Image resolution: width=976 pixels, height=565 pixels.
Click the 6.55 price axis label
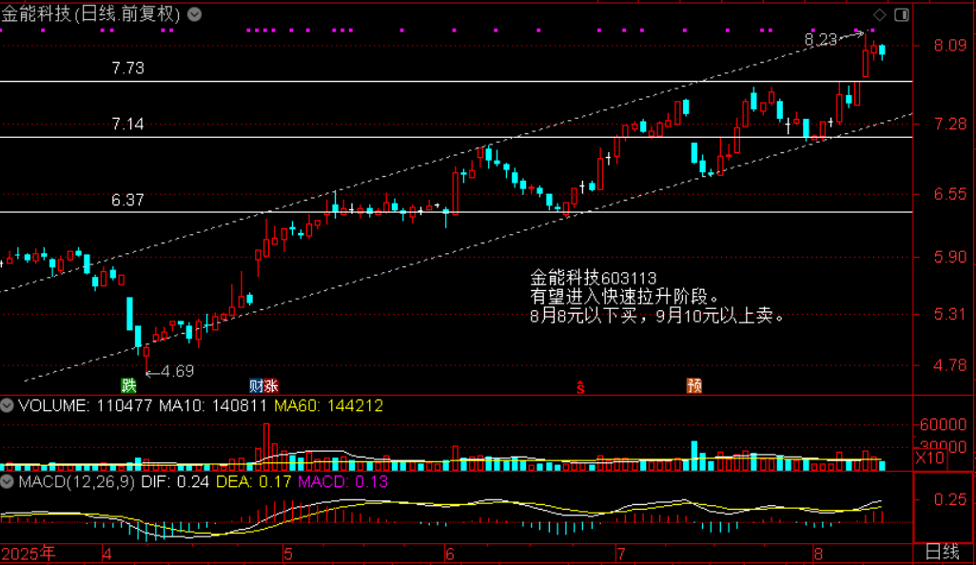tap(950, 194)
